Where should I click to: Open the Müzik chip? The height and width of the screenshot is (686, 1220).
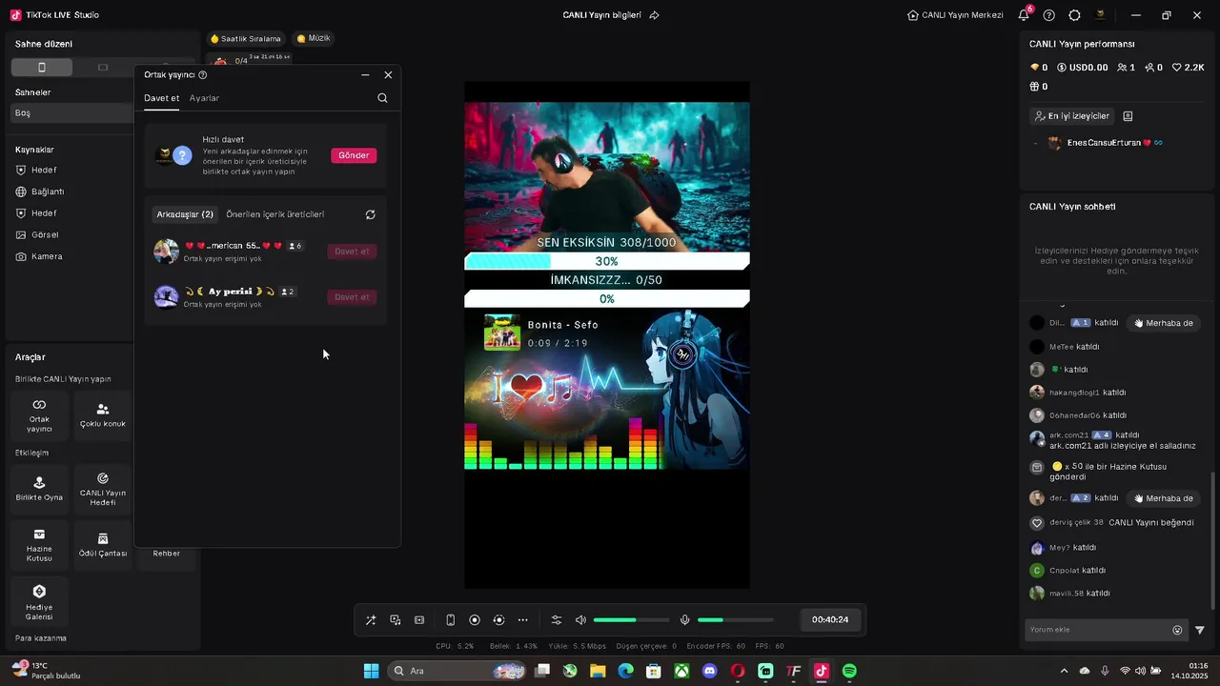pos(314,39)
